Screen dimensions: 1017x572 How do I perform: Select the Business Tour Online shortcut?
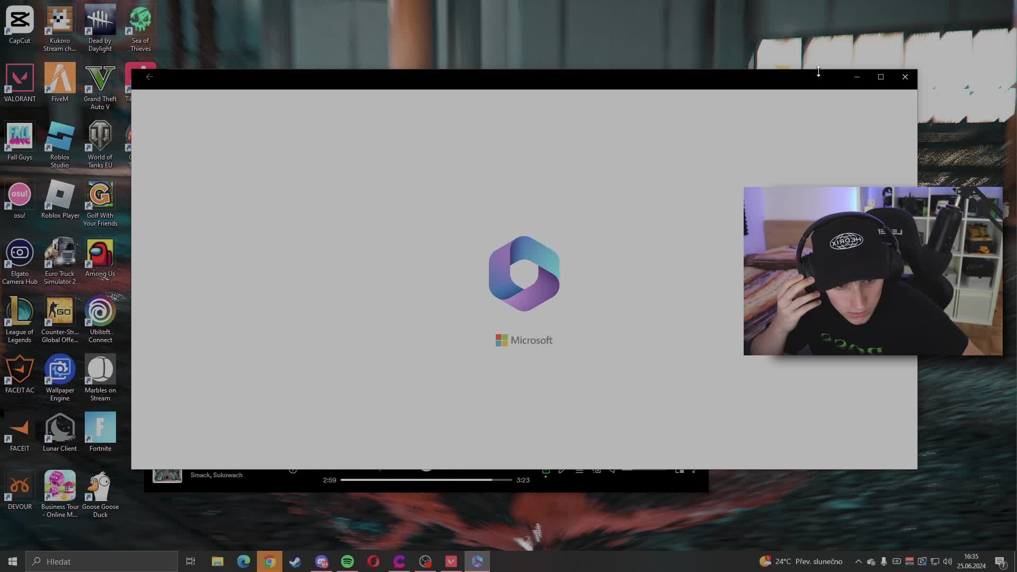point(60,495)
